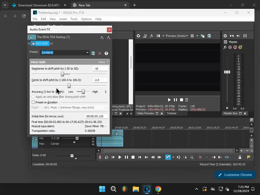Open plug-in help question mark
Screen dimensions: 260x195
tap(106, 53)
